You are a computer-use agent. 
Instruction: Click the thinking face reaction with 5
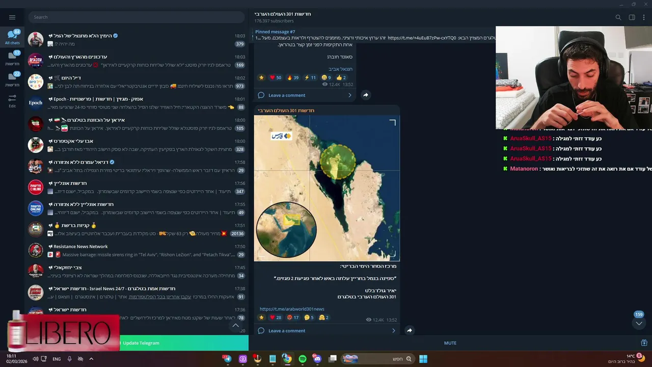[309, 317]
